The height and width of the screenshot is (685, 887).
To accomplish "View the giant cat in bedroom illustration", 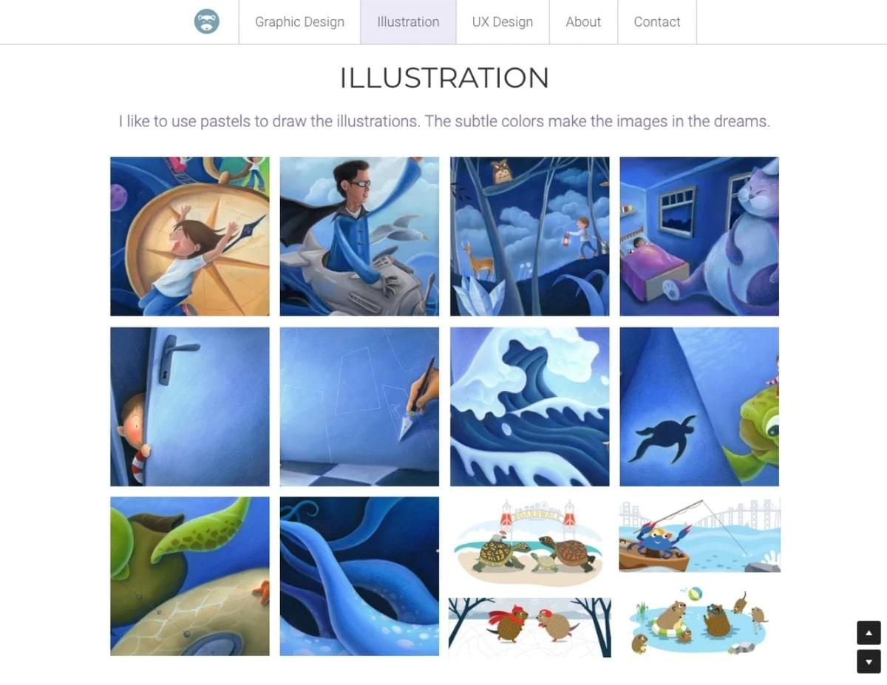I will click(699, 236).
